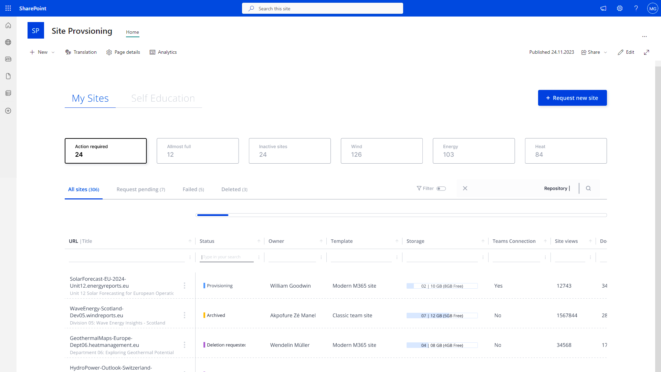The width and height of the screenshot is (661, 372).
Task: Click the megaphone feedback icon
Action: pos(603,8)
